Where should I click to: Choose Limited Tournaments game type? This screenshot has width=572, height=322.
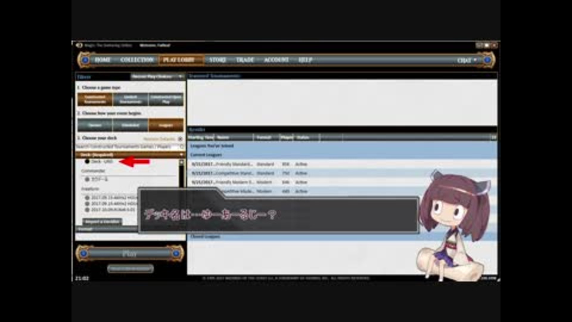[130, 100]
